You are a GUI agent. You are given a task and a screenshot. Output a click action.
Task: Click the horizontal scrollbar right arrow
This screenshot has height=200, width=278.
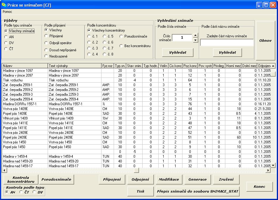268,170
